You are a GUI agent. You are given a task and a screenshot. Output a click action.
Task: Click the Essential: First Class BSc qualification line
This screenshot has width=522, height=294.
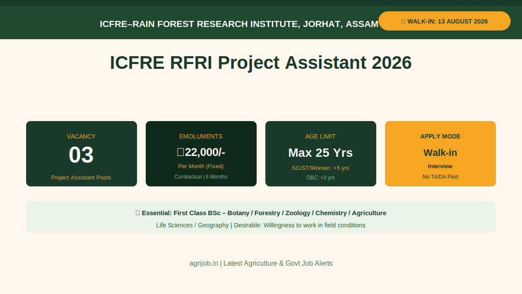[x=261, y=213]
